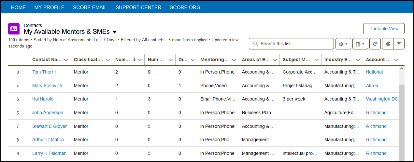Viewport: 414px width, 162px height.
Task: Open the list view controls gear
Action: point(343,44)
